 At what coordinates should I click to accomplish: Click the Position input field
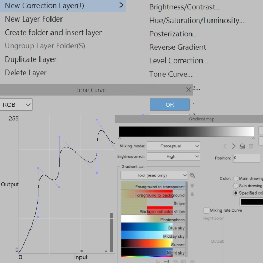[247, 158]
